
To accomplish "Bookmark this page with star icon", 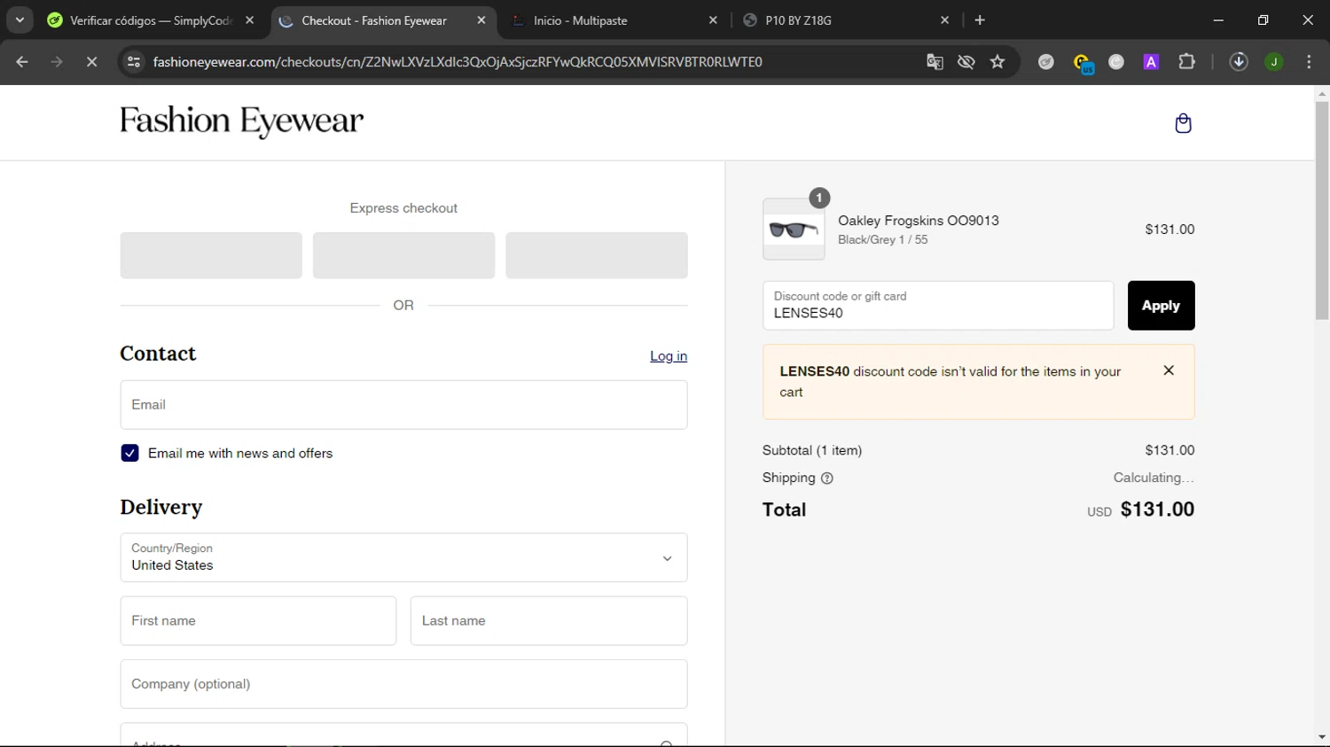I will tap(997, 62).
